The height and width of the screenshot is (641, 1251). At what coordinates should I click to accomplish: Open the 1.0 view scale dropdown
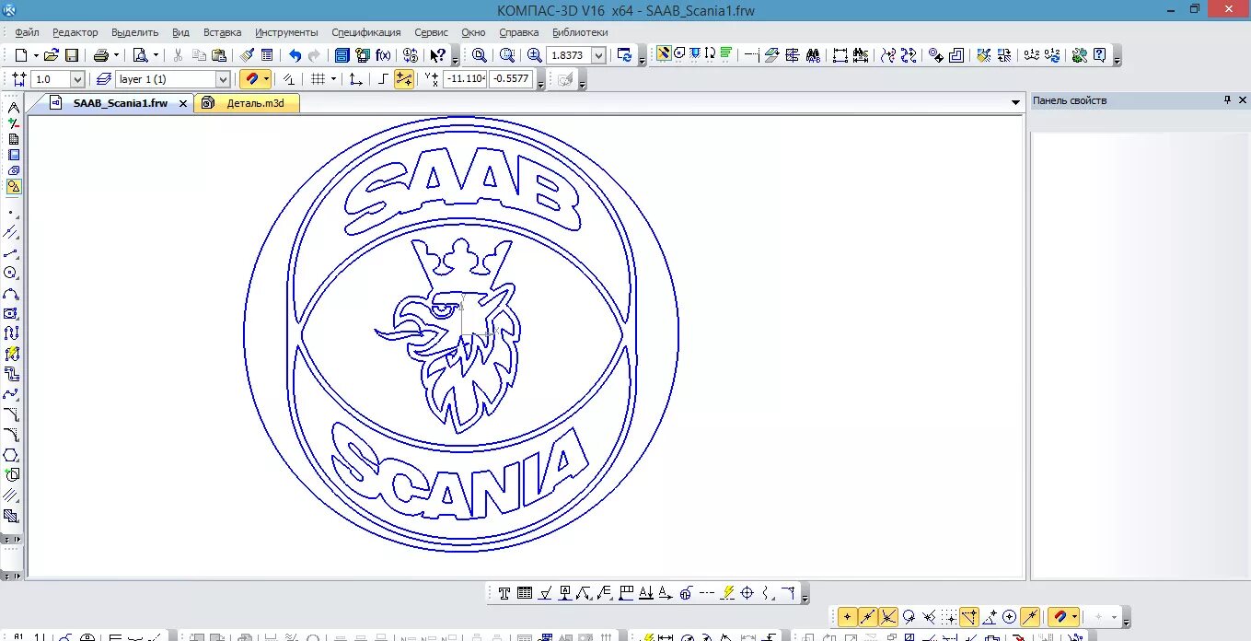click(77, 79)
